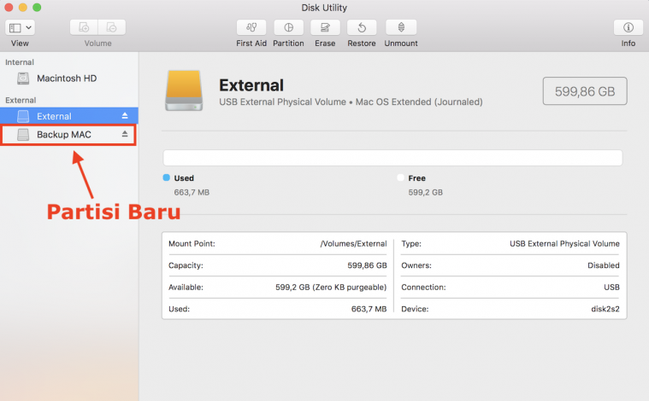
Task: Click the External section header in sidebar
Action: click(x=21, y=101)
